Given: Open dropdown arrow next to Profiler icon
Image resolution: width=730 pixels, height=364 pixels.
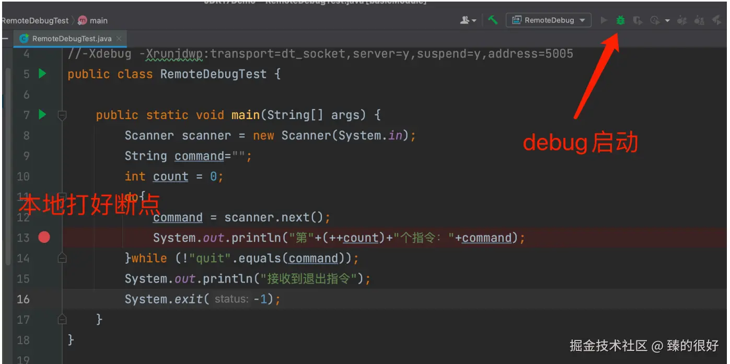Looking at the screenshot, I should click(x=667, y=21).
